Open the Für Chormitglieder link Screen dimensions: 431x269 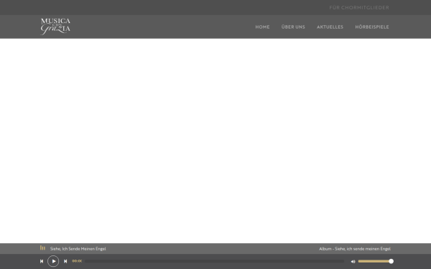[359, 8]
